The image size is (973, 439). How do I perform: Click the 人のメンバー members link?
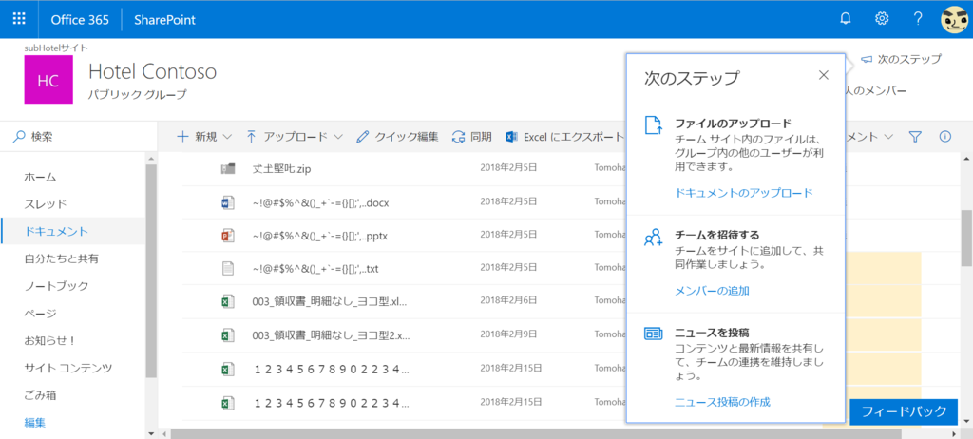876,91
